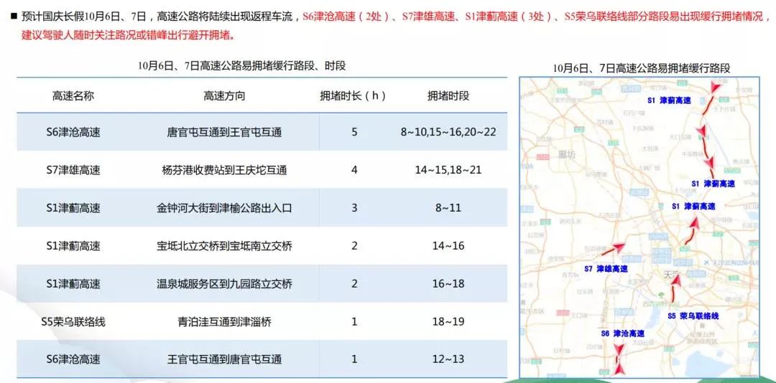The width and height of the screenshot is (776, 383).
Task: Select the S7 津雄高速 map label
Action: pyautogui.click(x=606, y=269)
